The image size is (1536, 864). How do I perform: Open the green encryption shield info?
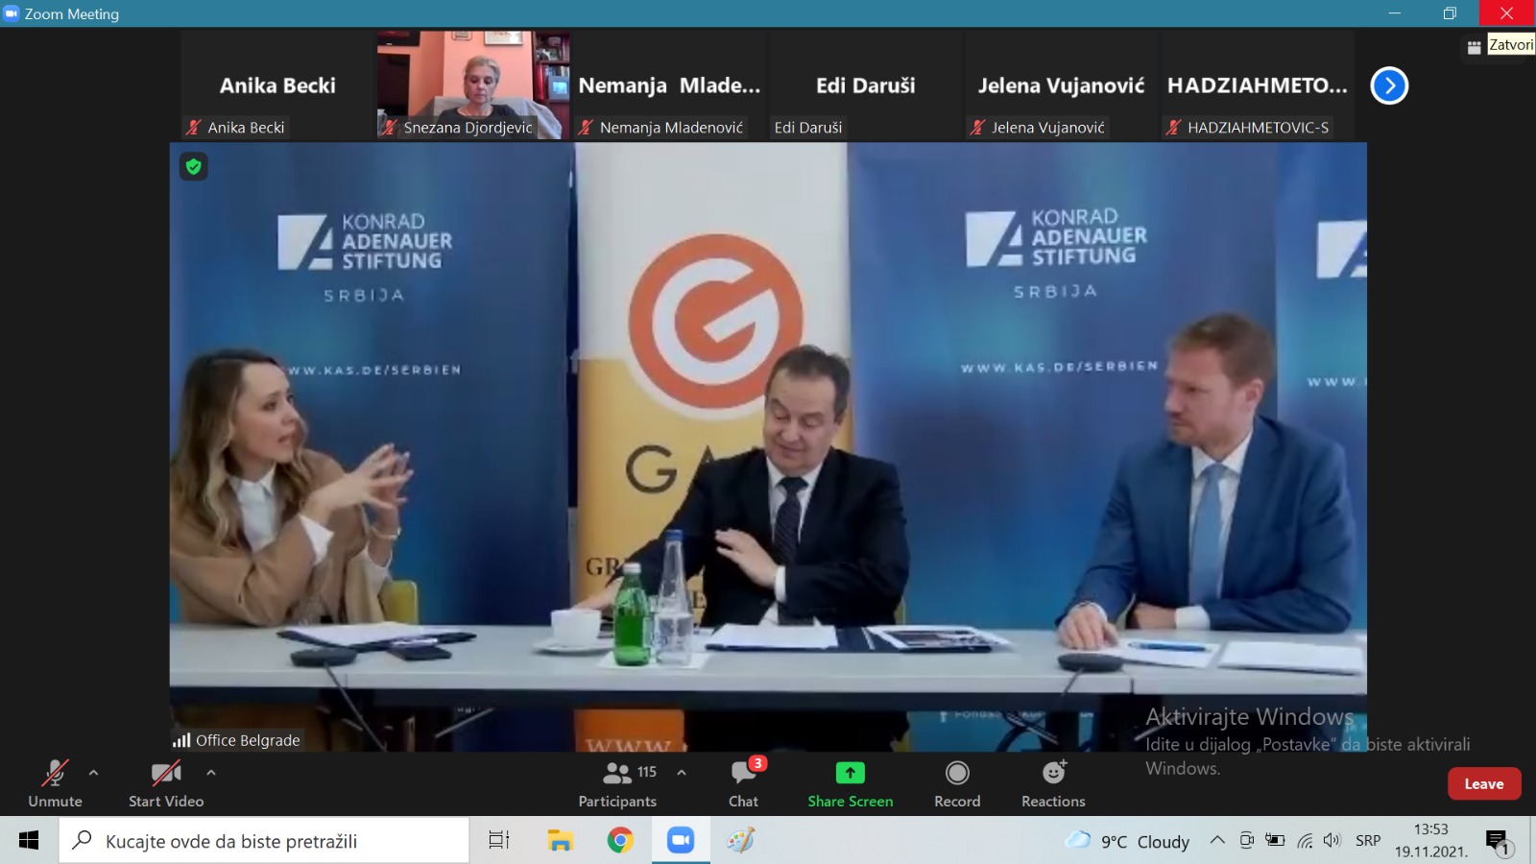[193, 167]
